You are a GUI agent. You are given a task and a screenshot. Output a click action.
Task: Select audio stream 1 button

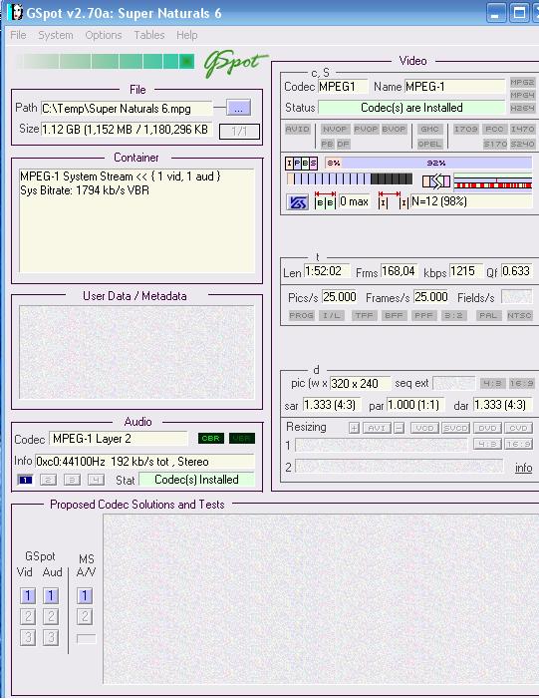pos(25,480)
